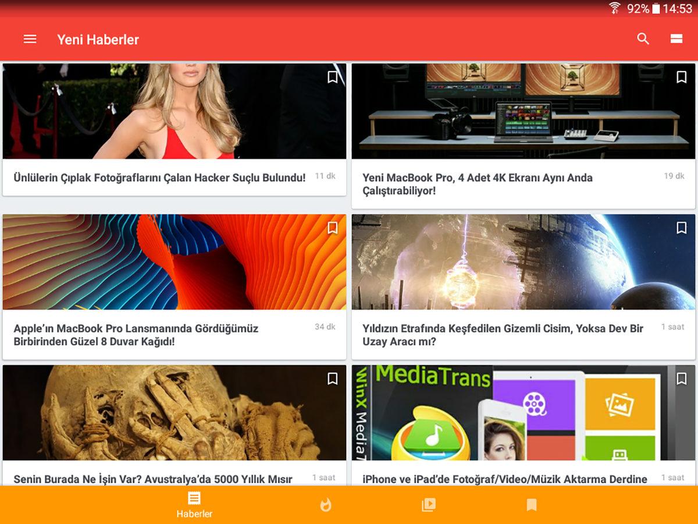Bookmark the MacBook Pro 4K screens article
Image resolution: width=698 pixels, height=524 pixels.
click(681, 77)
